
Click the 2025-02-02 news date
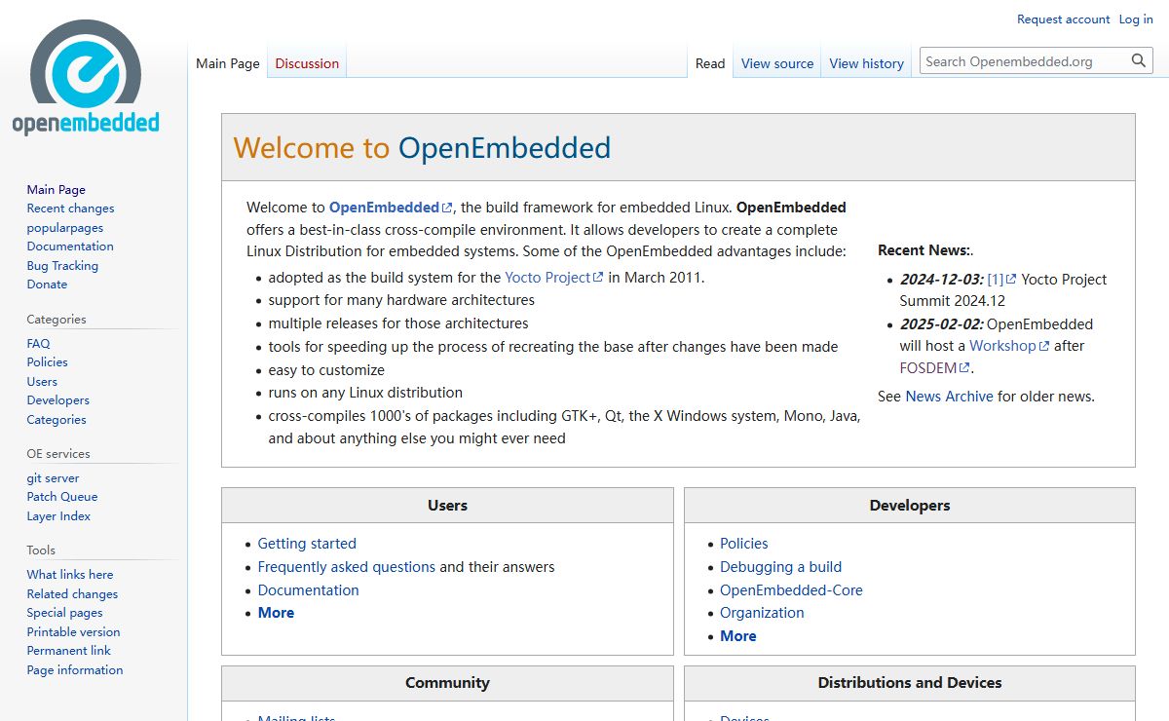coord(941,324)
